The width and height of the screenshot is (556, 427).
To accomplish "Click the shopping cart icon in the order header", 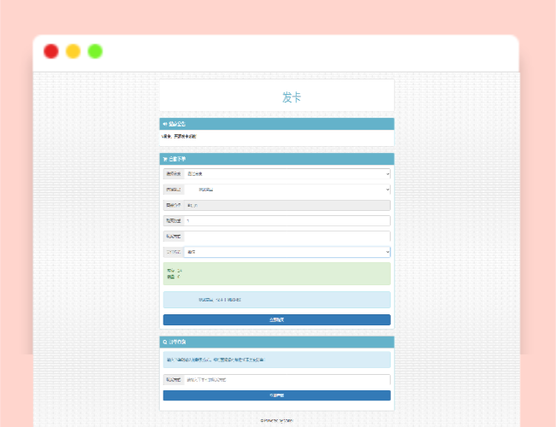I will pyautogui.click(x=164, y=160).
